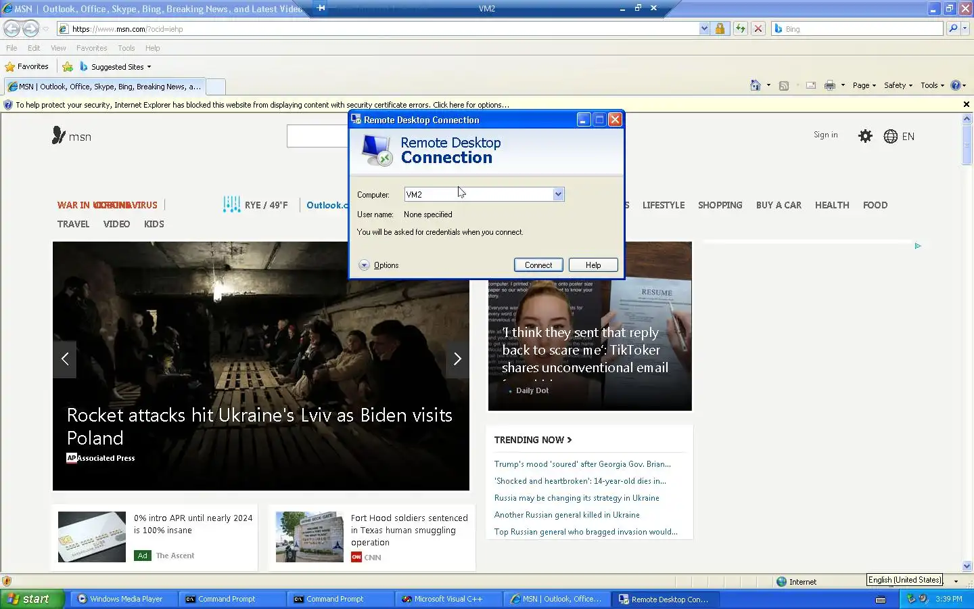The height and width of the screenshot is (609, 974).
Task: Select the MSN browser tab
Action: (x=104, y=87)
